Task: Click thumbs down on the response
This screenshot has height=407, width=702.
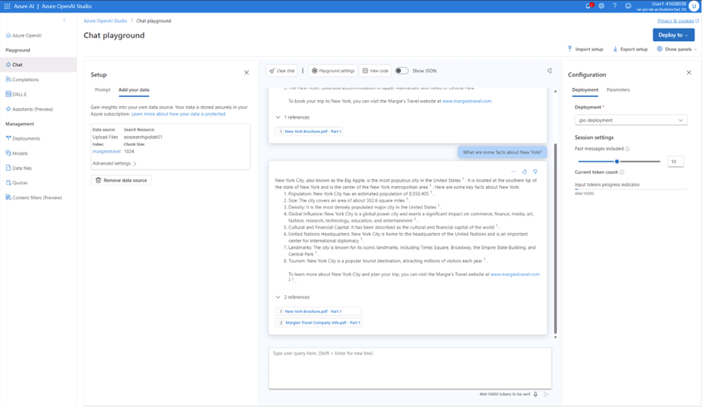Action: 535,172
